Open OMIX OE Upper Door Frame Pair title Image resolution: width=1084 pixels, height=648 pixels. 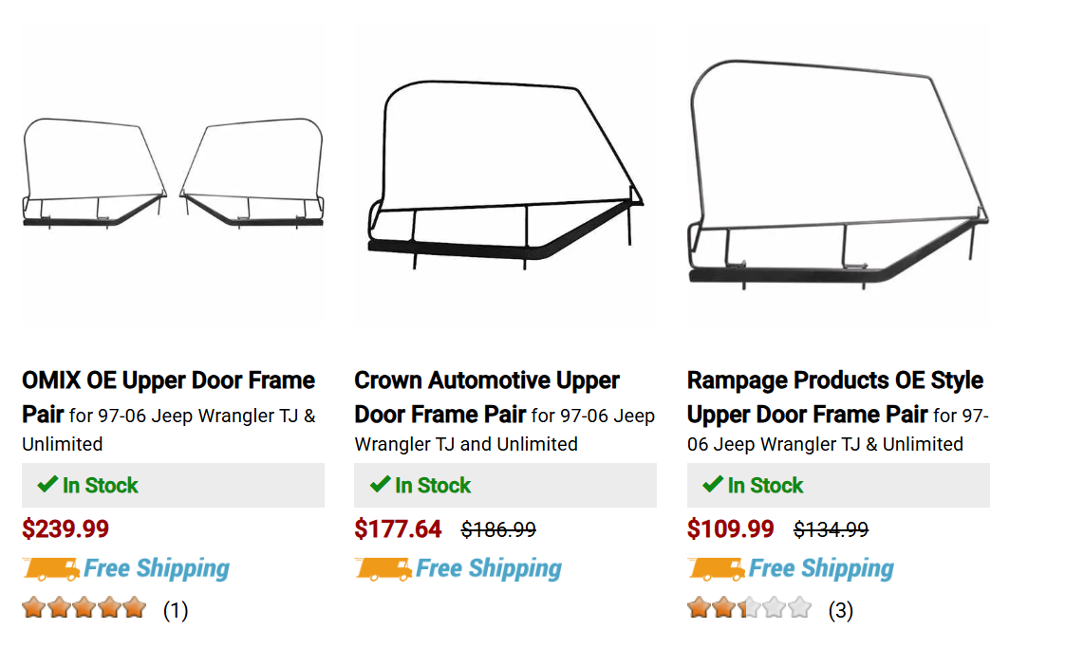[168, 381]
